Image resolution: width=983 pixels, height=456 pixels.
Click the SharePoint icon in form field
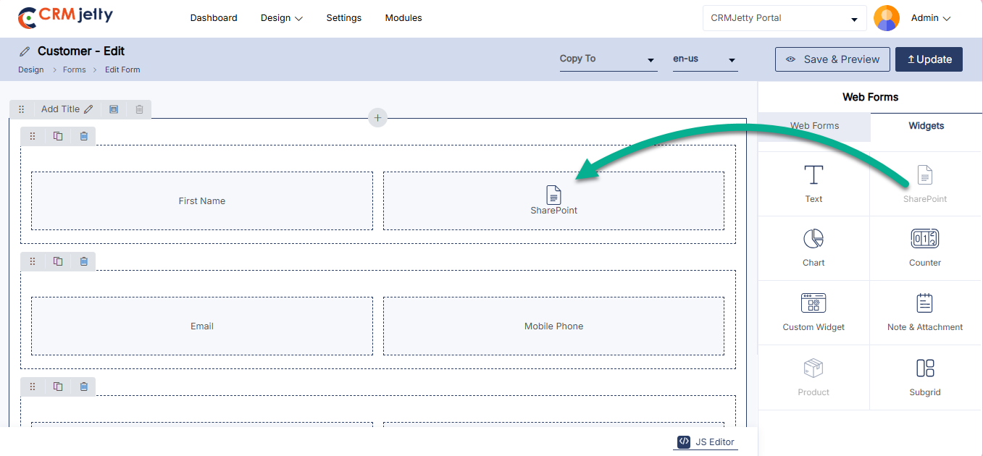tap(553, 194)
